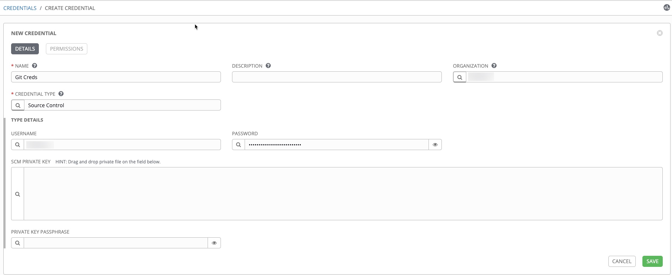
Task: Click the SCM Private Key lookup icon
Action: [17, 194]
